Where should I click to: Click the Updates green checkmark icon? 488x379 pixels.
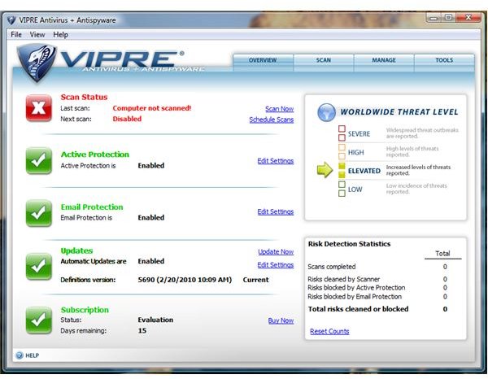coord(38,267)
